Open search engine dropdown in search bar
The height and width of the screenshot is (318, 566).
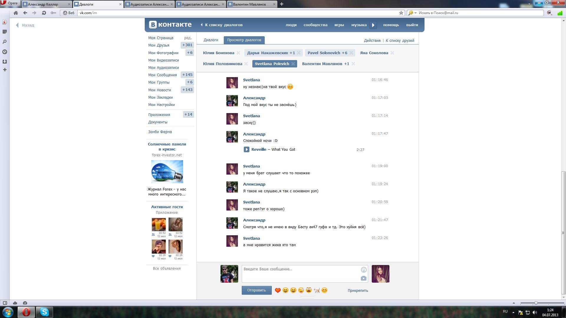(x=412, y=13)
